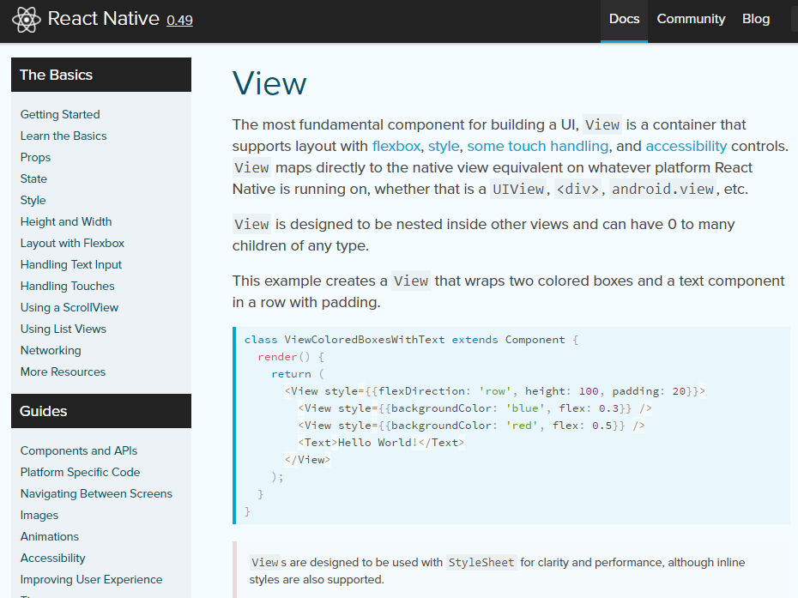
Task: Select the Props sidebar link
Action: pyautogui.click(x=36, y=157)
